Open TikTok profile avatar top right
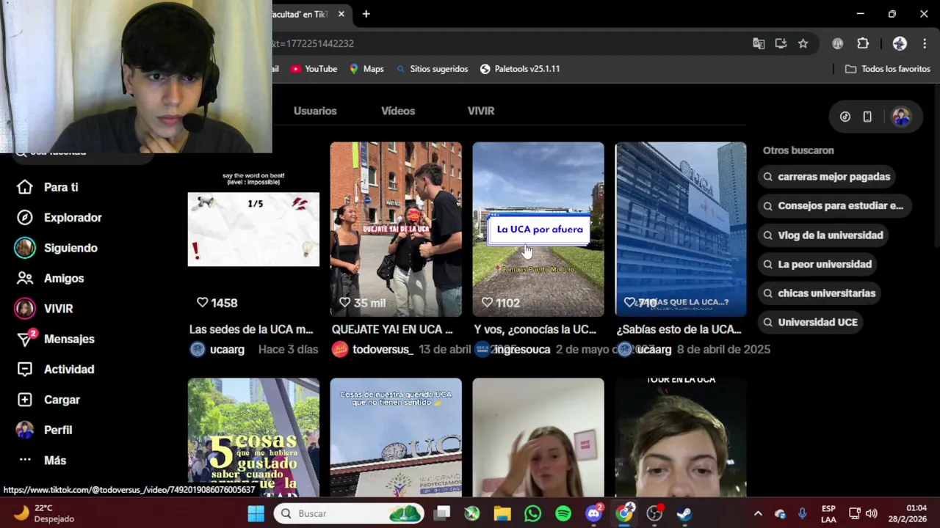940x528 pixels. 901,117
